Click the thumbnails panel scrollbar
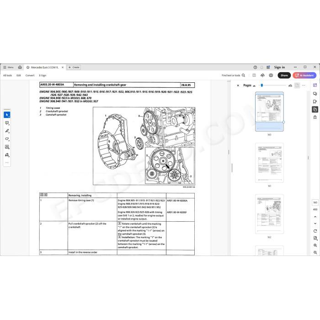Viewport: 320px width, 320px height. (x=308, y=158)
